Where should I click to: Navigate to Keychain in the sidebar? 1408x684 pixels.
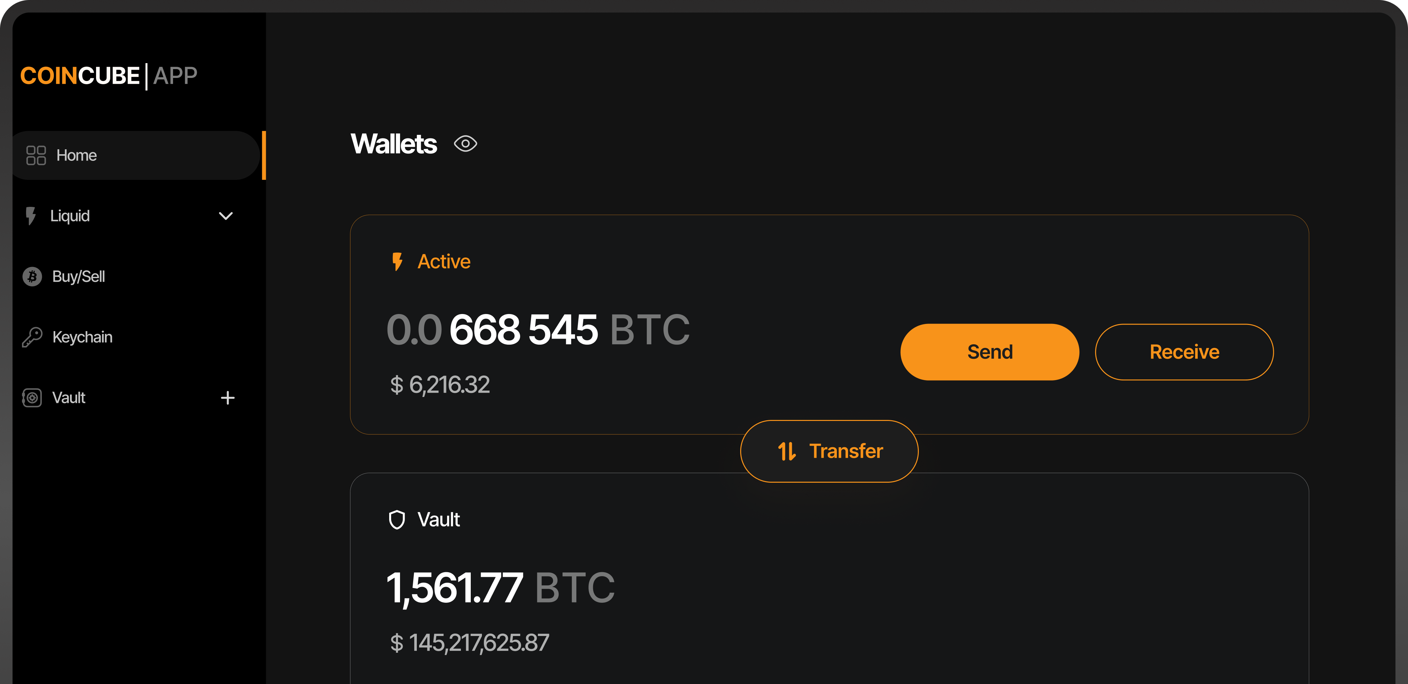[83, 337]
